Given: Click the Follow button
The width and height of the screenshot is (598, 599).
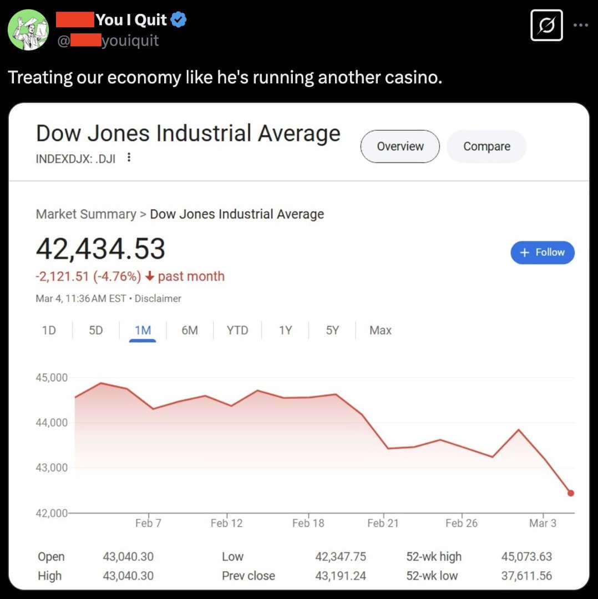Looking at the screenshot, I should pos(543,252).
